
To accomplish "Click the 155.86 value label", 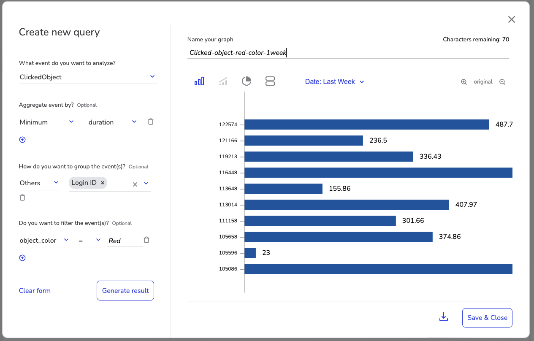I will (x=340, y=189).
